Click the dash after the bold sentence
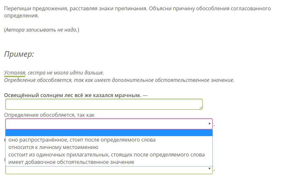This screenshot has height=180, width=282. click(145, 95)
